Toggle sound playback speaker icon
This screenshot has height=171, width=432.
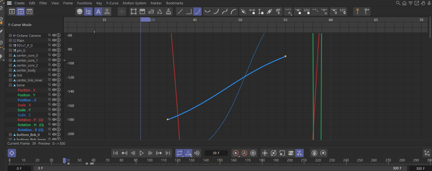[x=197, y=153]
